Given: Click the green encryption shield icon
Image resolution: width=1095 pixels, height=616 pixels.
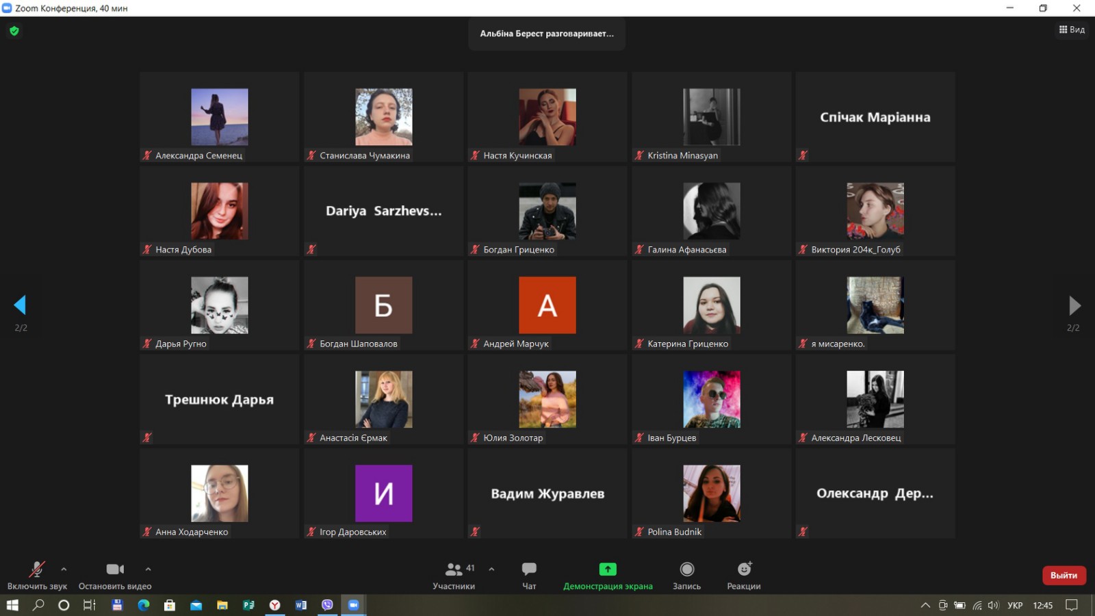Looking at the screenshot, I should point(14,31).
